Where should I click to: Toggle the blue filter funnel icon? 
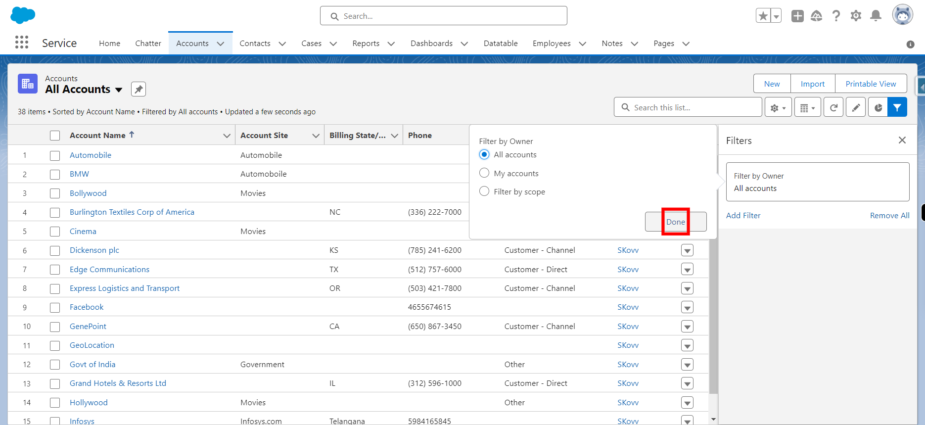[897, 107]
